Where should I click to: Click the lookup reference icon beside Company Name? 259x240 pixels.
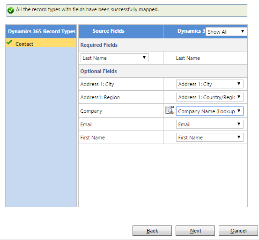pos(170,110)
